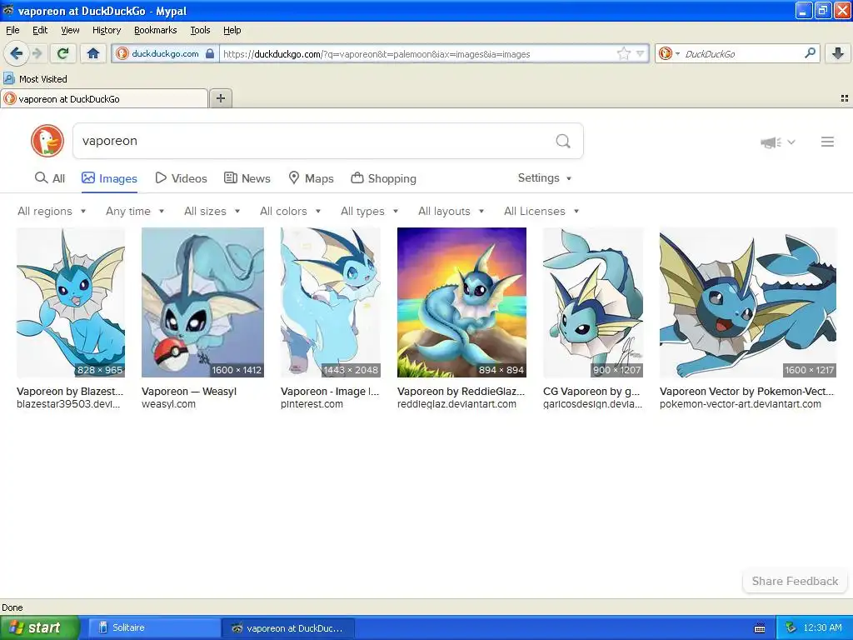The height and width of the screenshot is (640, 853).
Task: Click the pinterest.com source link
Action: pos(312,404)
